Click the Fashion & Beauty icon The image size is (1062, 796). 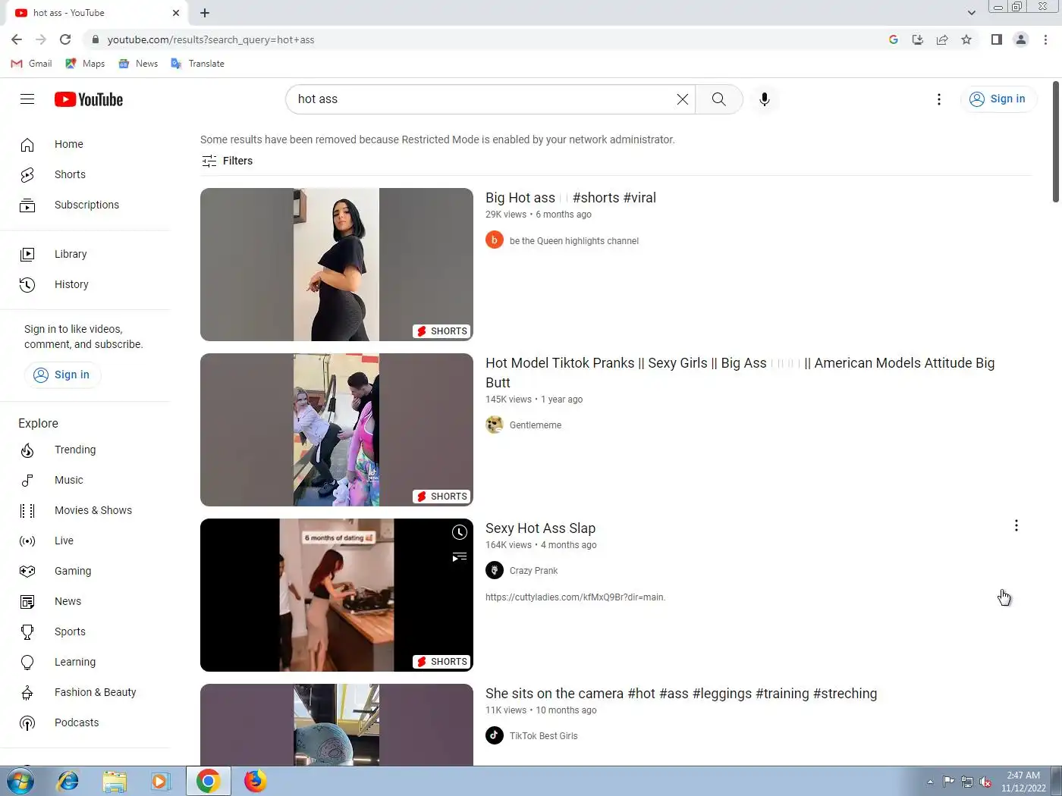point(27,692)
